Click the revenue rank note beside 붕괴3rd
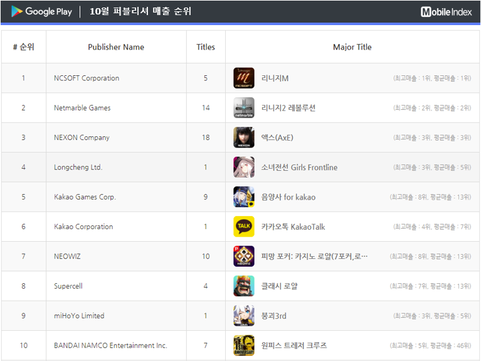 [x=432, y=316]
